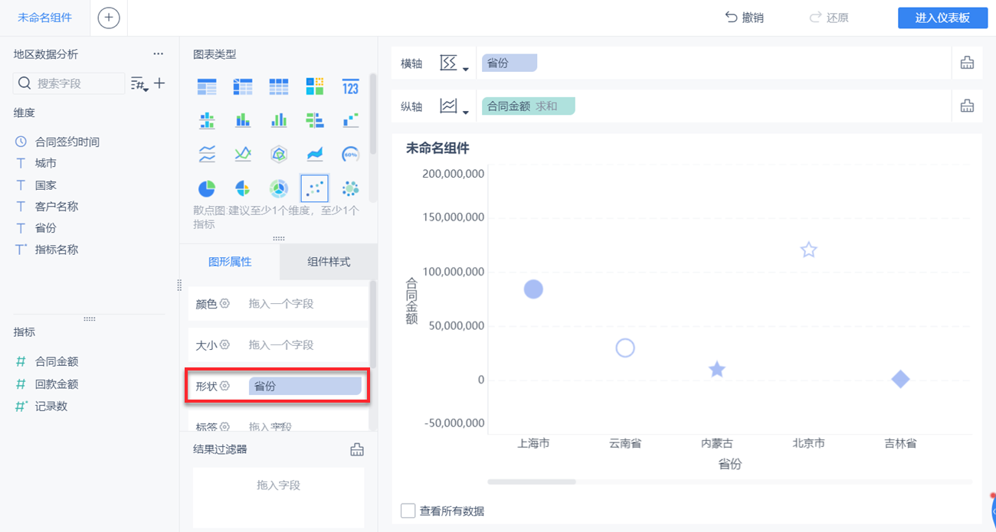The height and width of the screenshot is (532, 996).
Task: Choose the waterfall chart type
Action: pyautogui.click(x=351, y=120)
